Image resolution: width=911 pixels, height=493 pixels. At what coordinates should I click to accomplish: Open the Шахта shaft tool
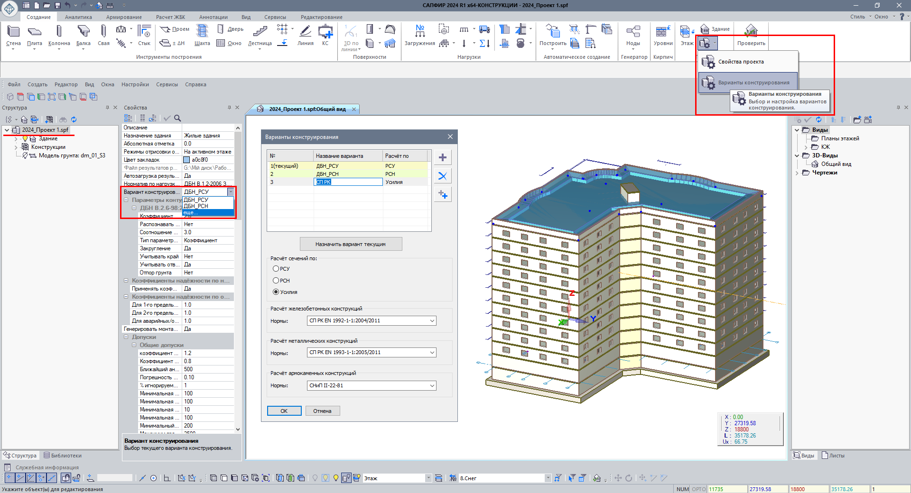tap(202, 35)
